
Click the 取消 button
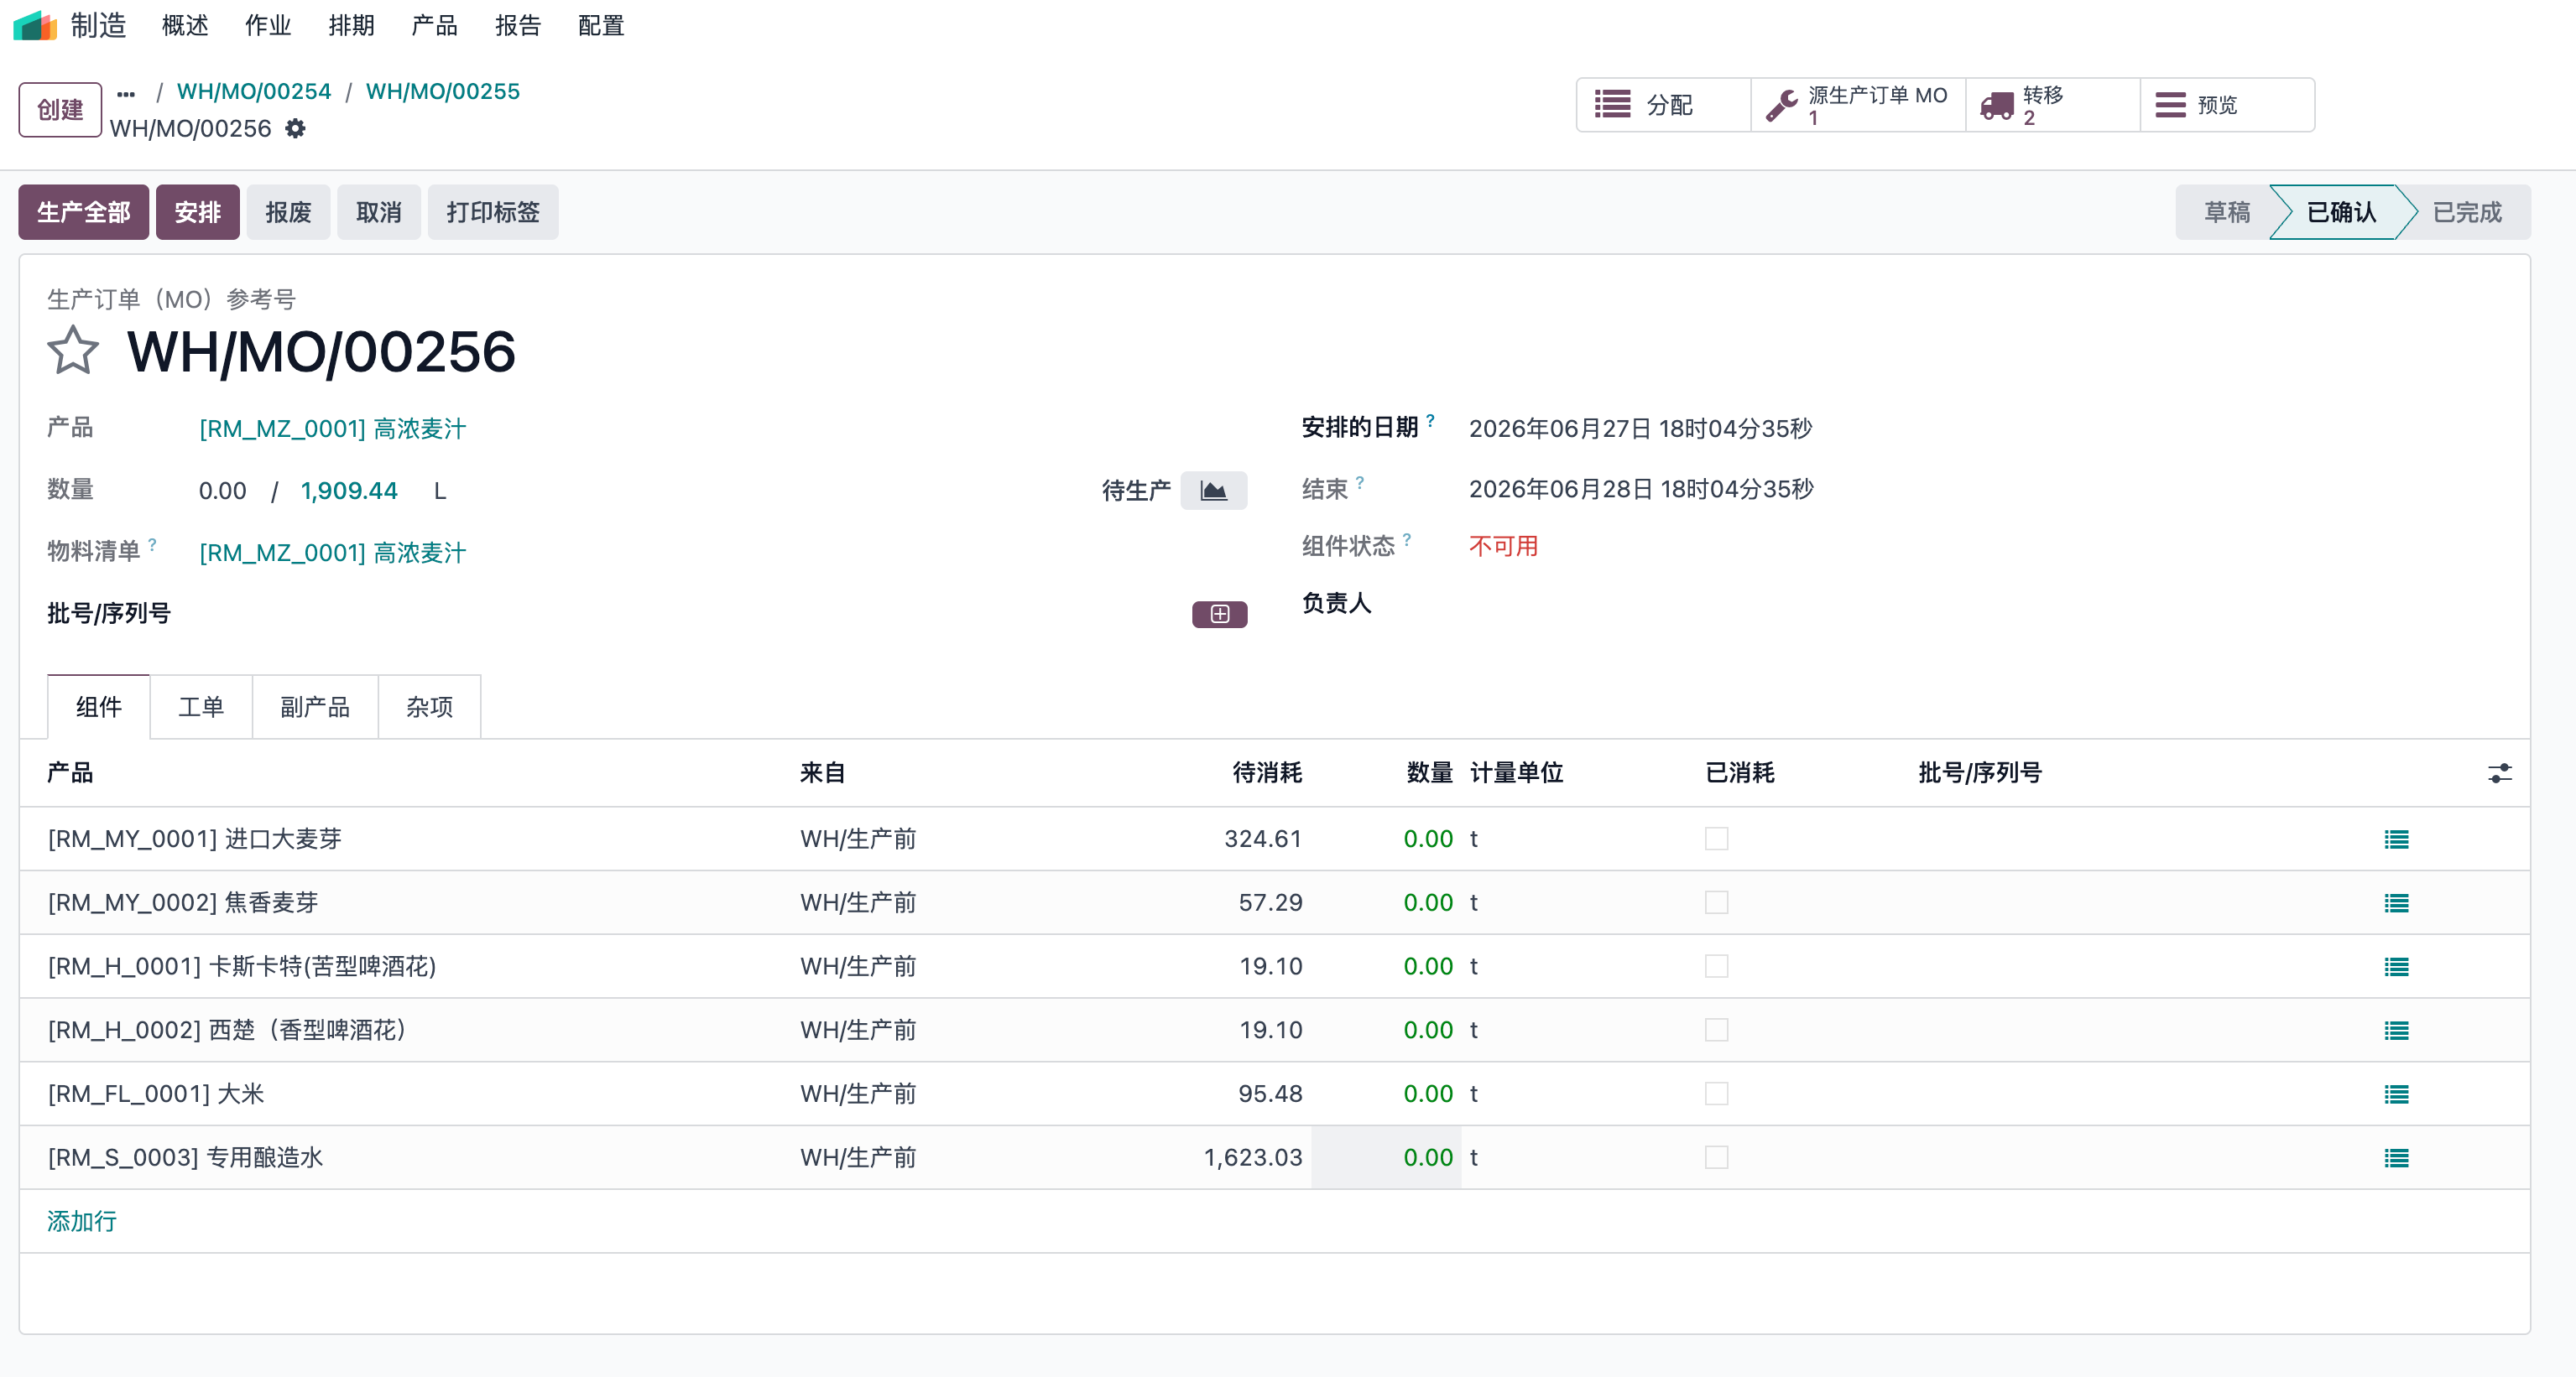pos(379,212)
